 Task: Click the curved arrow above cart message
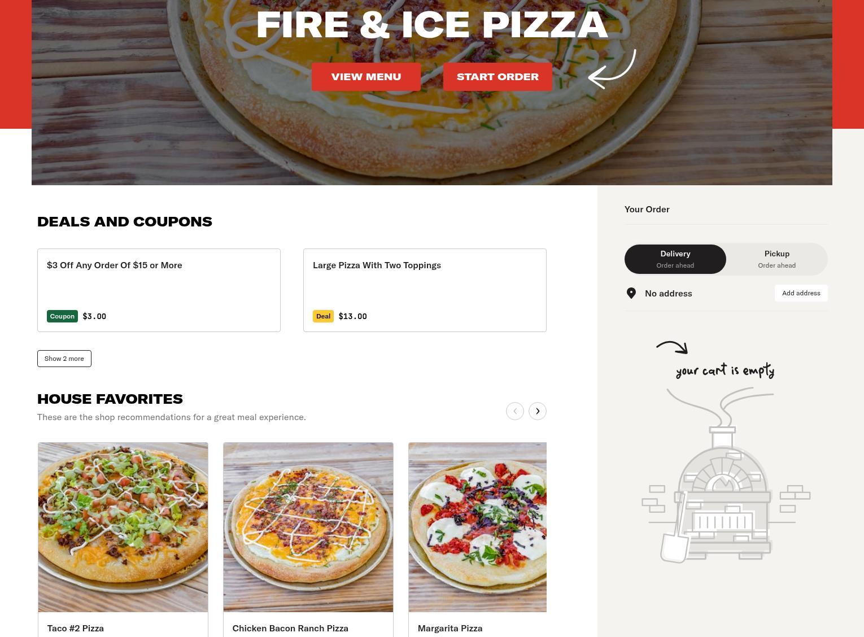tap(672, 347)
